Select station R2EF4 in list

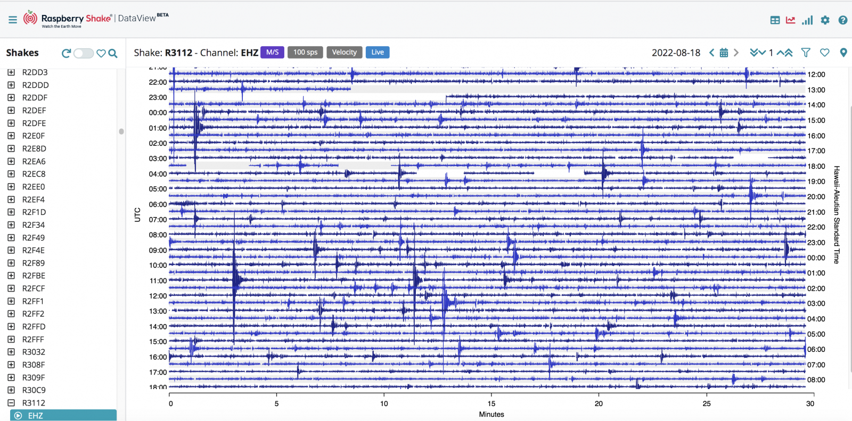34,200
